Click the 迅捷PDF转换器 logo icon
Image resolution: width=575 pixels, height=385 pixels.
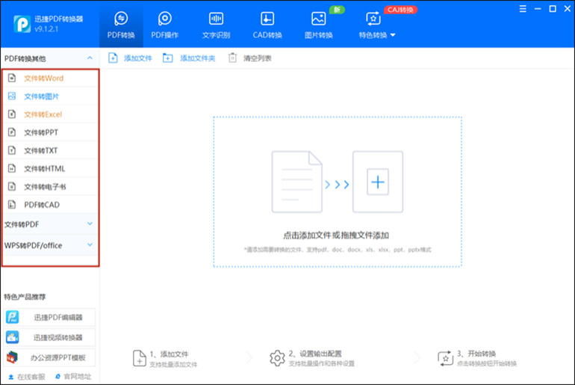(22, 24)
